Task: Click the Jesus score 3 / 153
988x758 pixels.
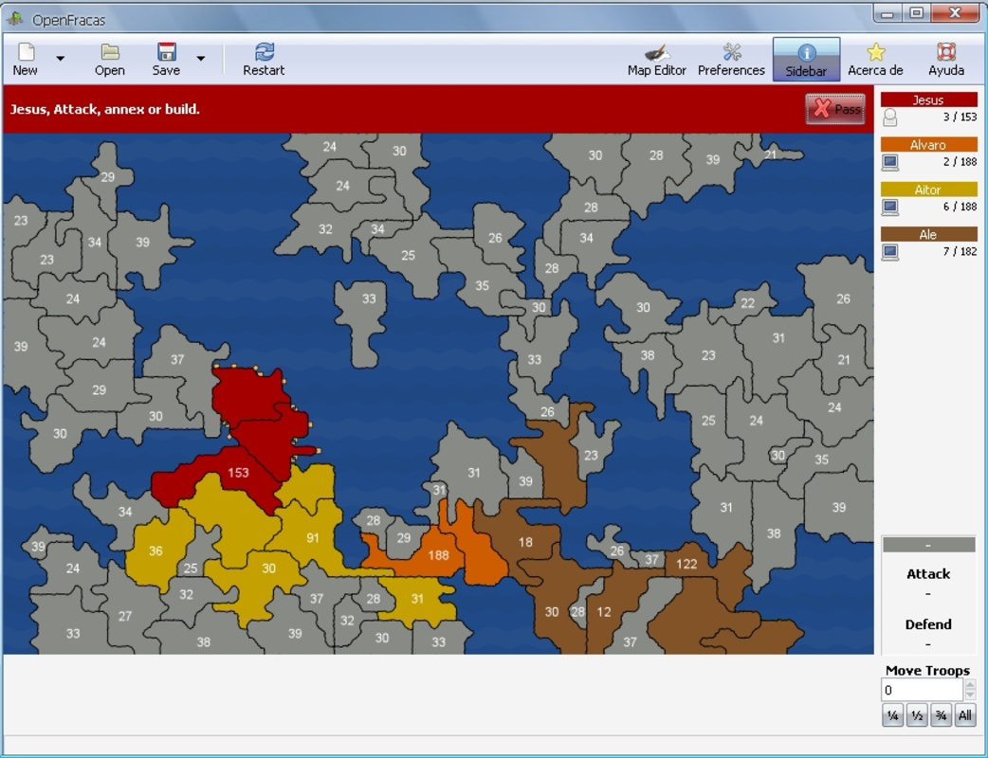Action: 960,117
